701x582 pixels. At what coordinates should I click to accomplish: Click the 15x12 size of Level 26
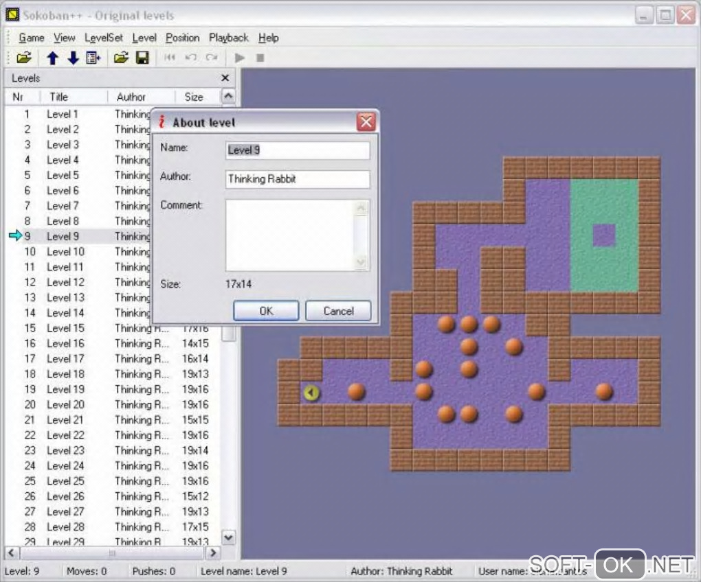tap(195, 496)
